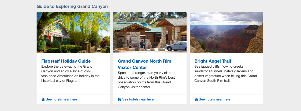Click the Flagstaff tree-lined house photo
This screenshot has height=111, width=301.
[x=73, y=33]
